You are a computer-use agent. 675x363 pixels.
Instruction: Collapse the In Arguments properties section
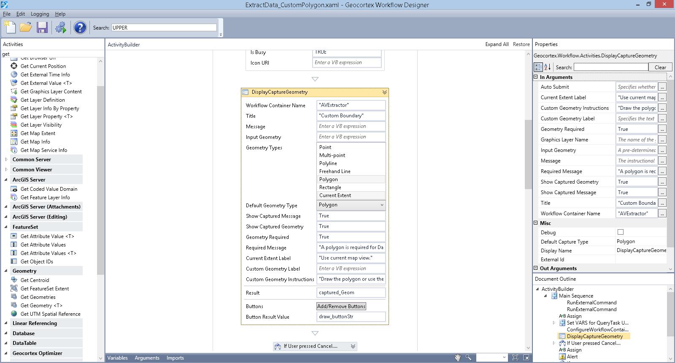click(x=536, y=77)
